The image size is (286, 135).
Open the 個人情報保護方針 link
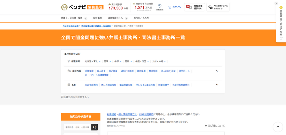pos(128,115)
